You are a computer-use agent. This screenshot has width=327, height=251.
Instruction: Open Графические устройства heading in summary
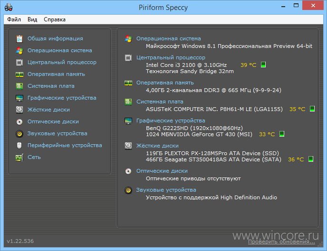click(x=171, y=121)
